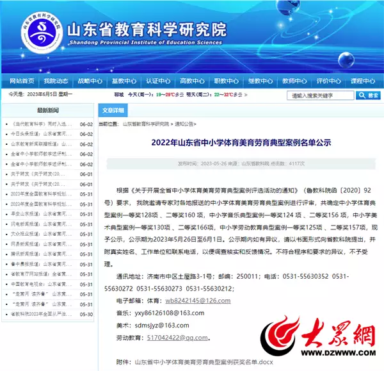Click email link wb8242145@126.com
The width and height of the screenshot is (384, 371).
point(198,301)
